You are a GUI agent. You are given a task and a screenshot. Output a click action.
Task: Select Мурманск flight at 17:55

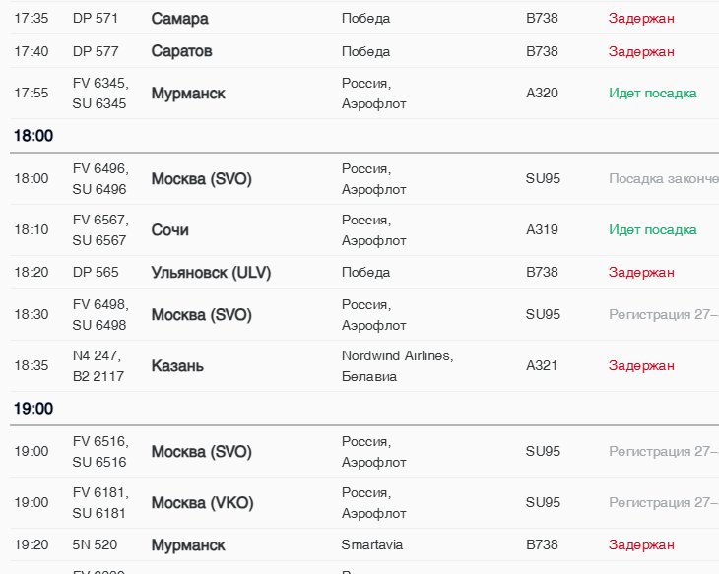pyautogui.click(x=187, y=94)
